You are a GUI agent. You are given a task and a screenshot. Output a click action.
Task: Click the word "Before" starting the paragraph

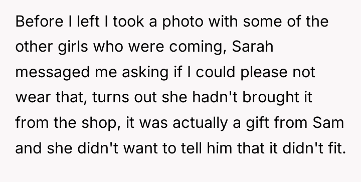39,22
